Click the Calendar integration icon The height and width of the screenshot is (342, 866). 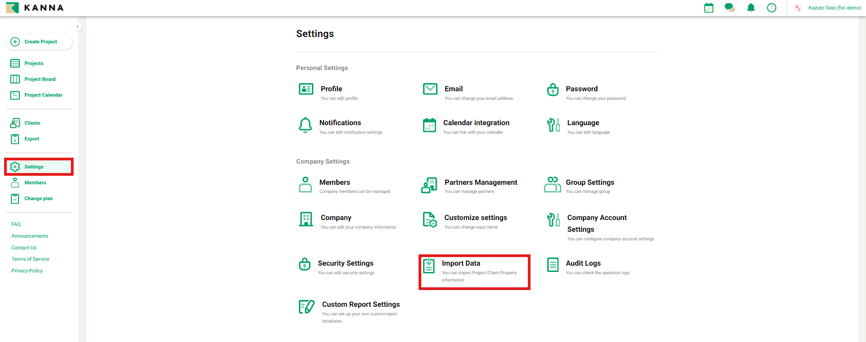pos(429,125)
